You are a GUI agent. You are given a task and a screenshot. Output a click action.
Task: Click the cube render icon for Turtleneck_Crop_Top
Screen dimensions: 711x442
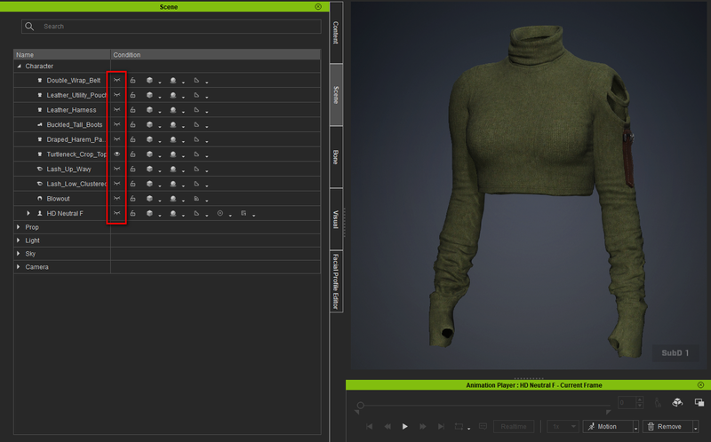pyautogui.click(x=149, y=154)
